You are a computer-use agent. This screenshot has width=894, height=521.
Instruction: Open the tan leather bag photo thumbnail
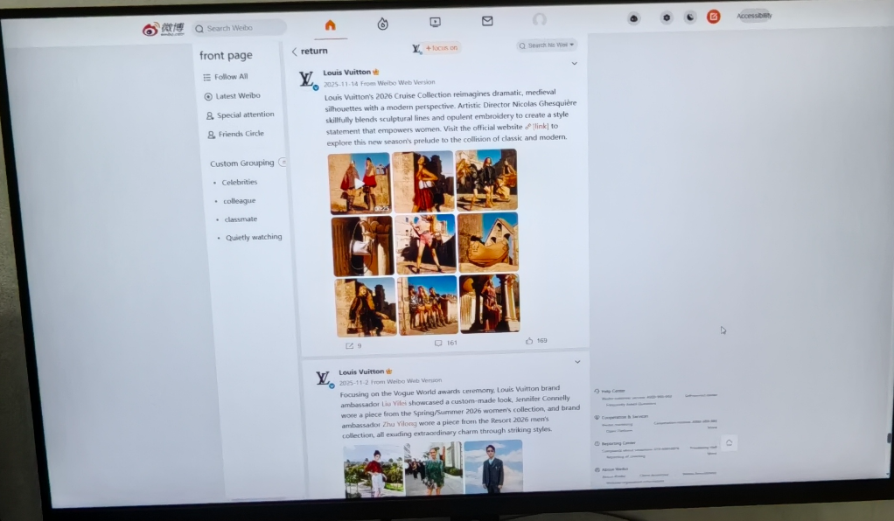point(488,242)
